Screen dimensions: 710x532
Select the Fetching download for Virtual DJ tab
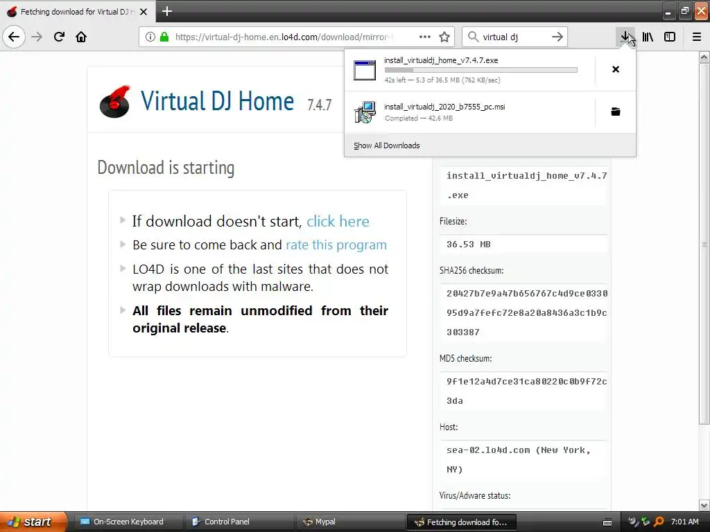pyautogui.click(x=78, y=12)
